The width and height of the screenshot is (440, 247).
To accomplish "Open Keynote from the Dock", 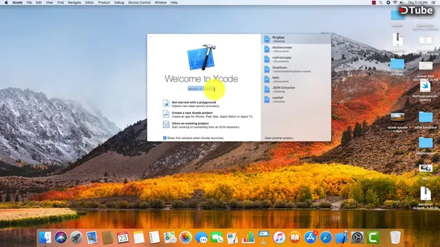I will (263, 237).
